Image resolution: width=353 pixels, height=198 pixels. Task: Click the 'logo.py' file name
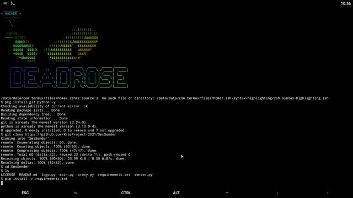pos(48,175)
